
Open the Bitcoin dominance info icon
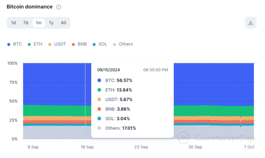click(59, 7)
